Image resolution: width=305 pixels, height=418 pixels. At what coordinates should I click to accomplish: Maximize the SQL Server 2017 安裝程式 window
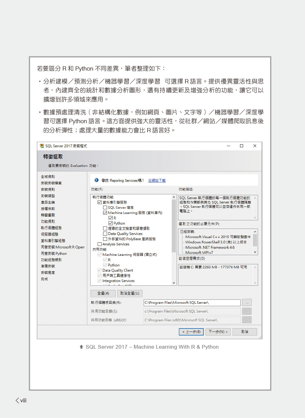(242, 146)
